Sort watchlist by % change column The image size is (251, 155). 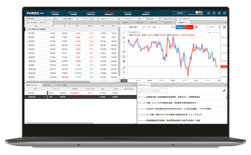[x=90, y=26]
